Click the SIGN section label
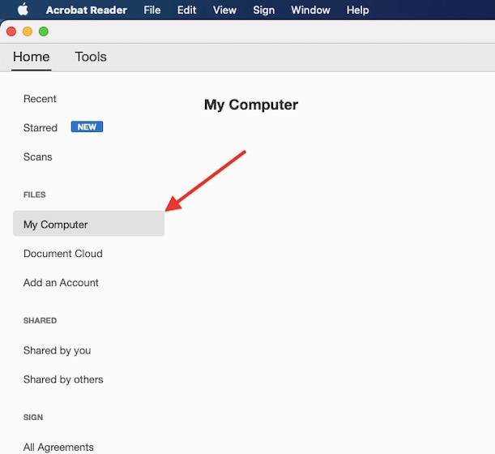 [33, 417]
